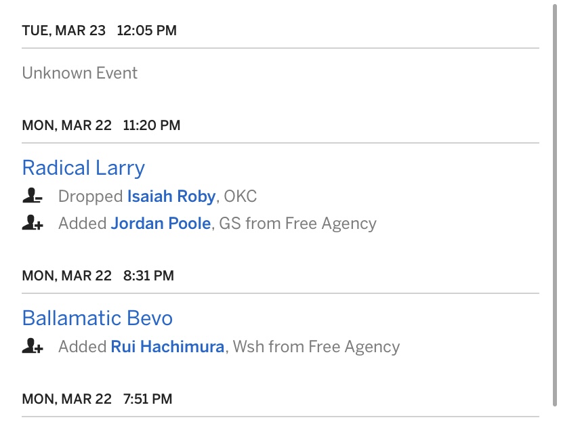The image size is (561, 422).
Task: Click the Mon, Mar 22 8:31 PM timestamp
Action: [98, 276]
